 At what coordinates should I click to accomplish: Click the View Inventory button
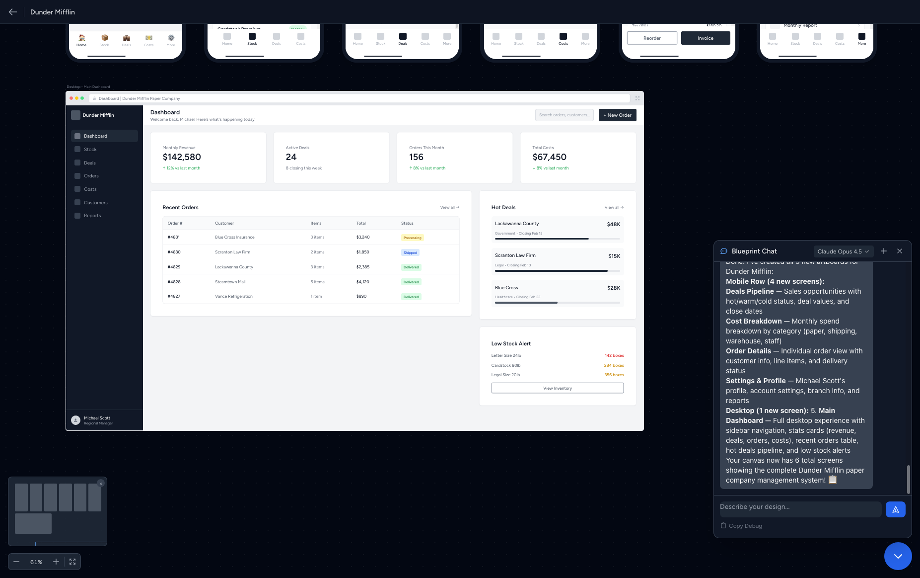click(557, 388)
